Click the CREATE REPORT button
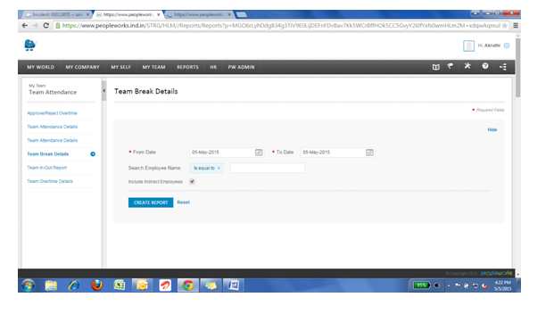Screen dimensions: 554x322 (151, 202)
